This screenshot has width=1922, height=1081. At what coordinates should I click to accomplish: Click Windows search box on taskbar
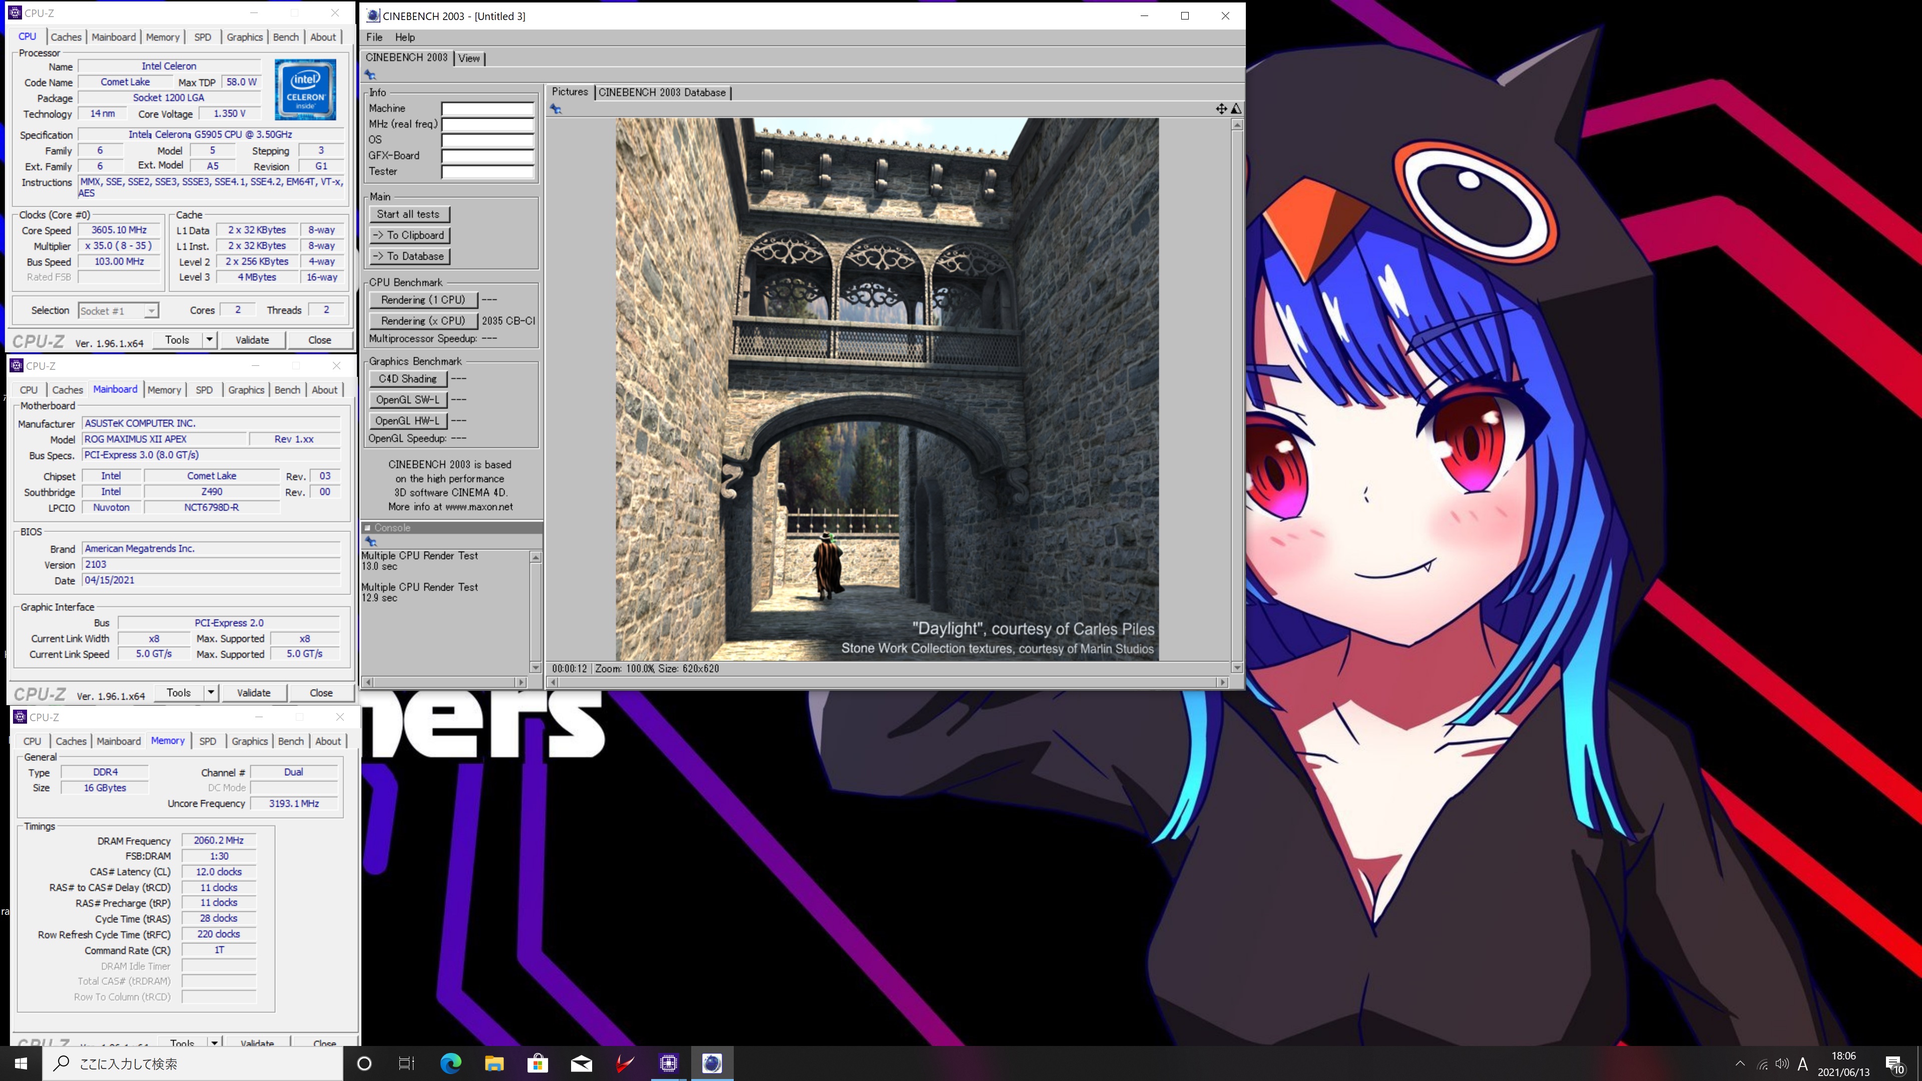click(193, 1063)
